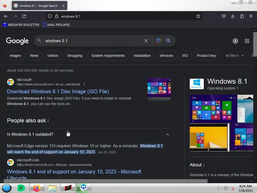Open the Malwarebytes taskbar icon
Viewport: 257px width, 193px height.
tap(83, 188)
